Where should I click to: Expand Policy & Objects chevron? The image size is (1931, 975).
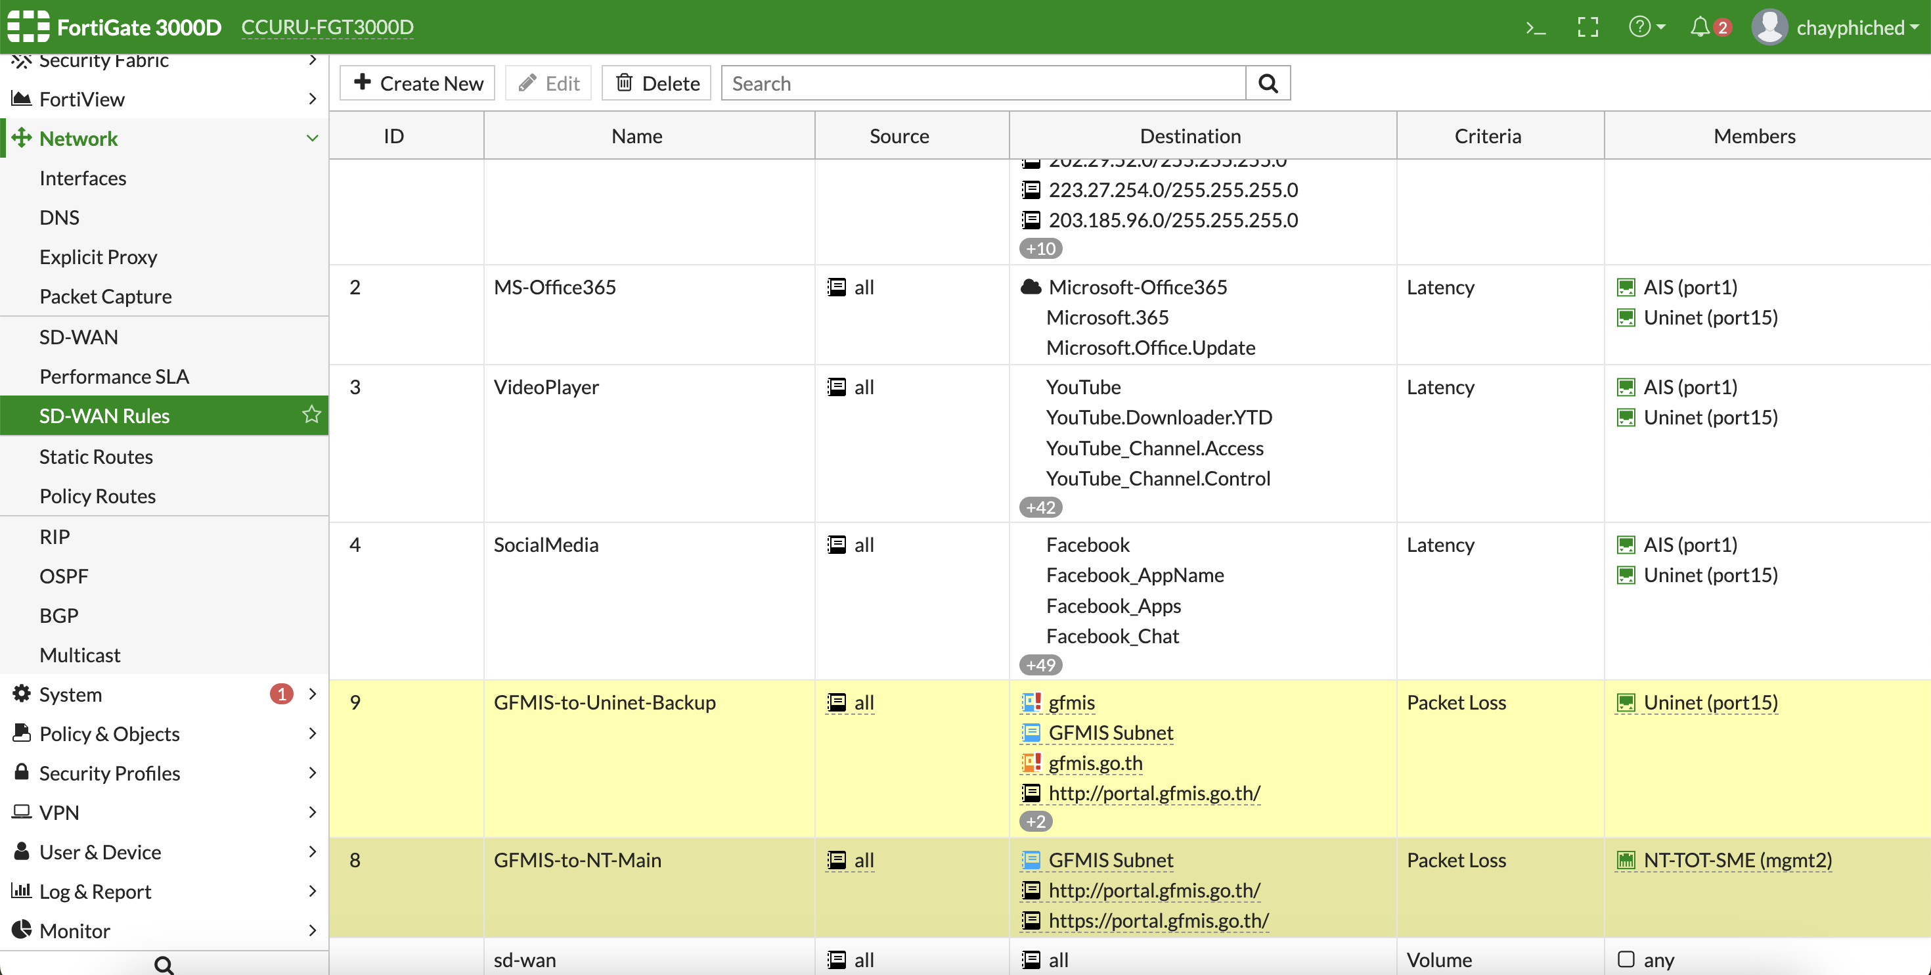pos(312,733)
